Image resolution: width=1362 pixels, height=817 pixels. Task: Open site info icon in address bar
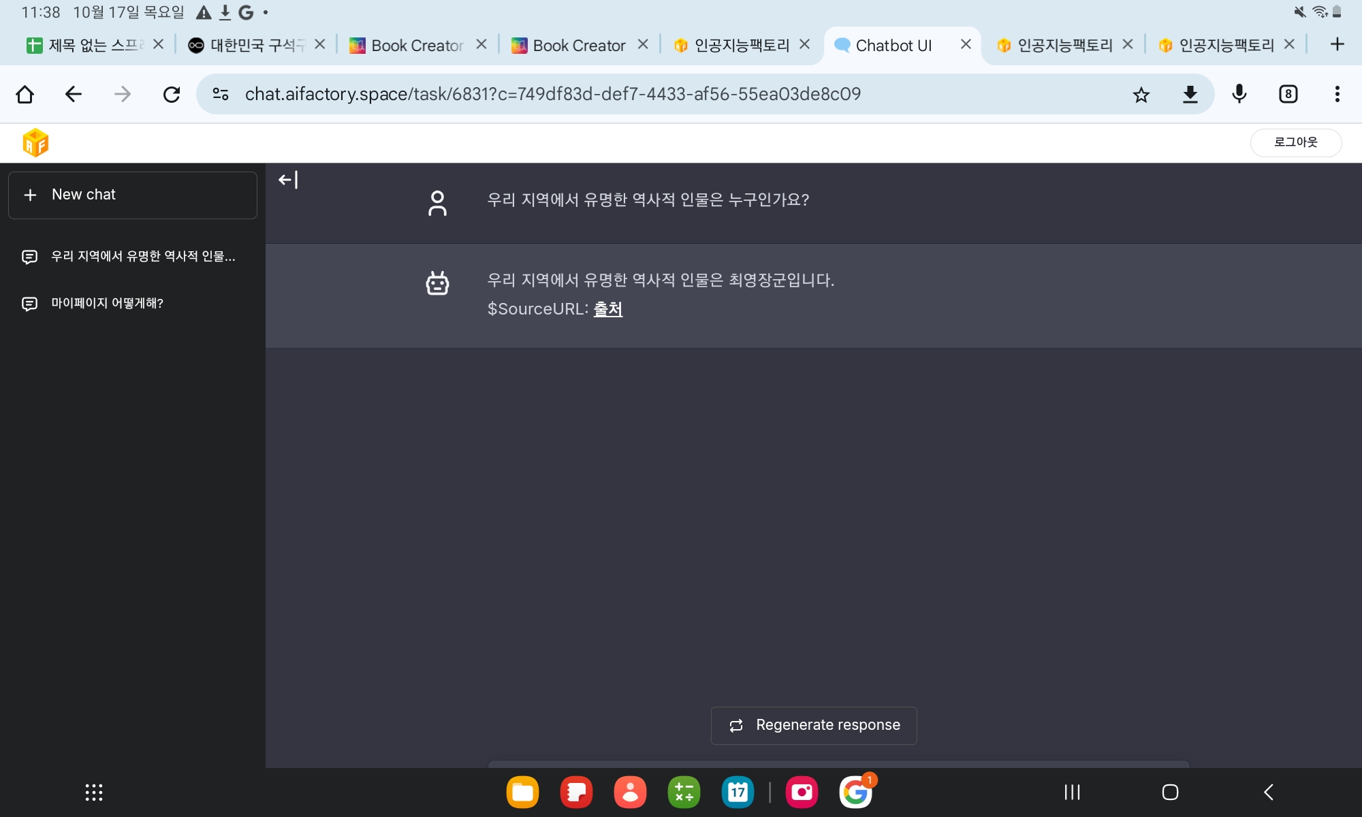pos(221,94)
